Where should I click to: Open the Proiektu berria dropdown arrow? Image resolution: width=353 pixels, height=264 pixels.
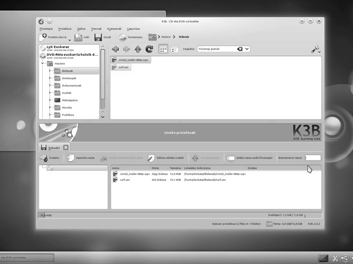coord(69,40)
